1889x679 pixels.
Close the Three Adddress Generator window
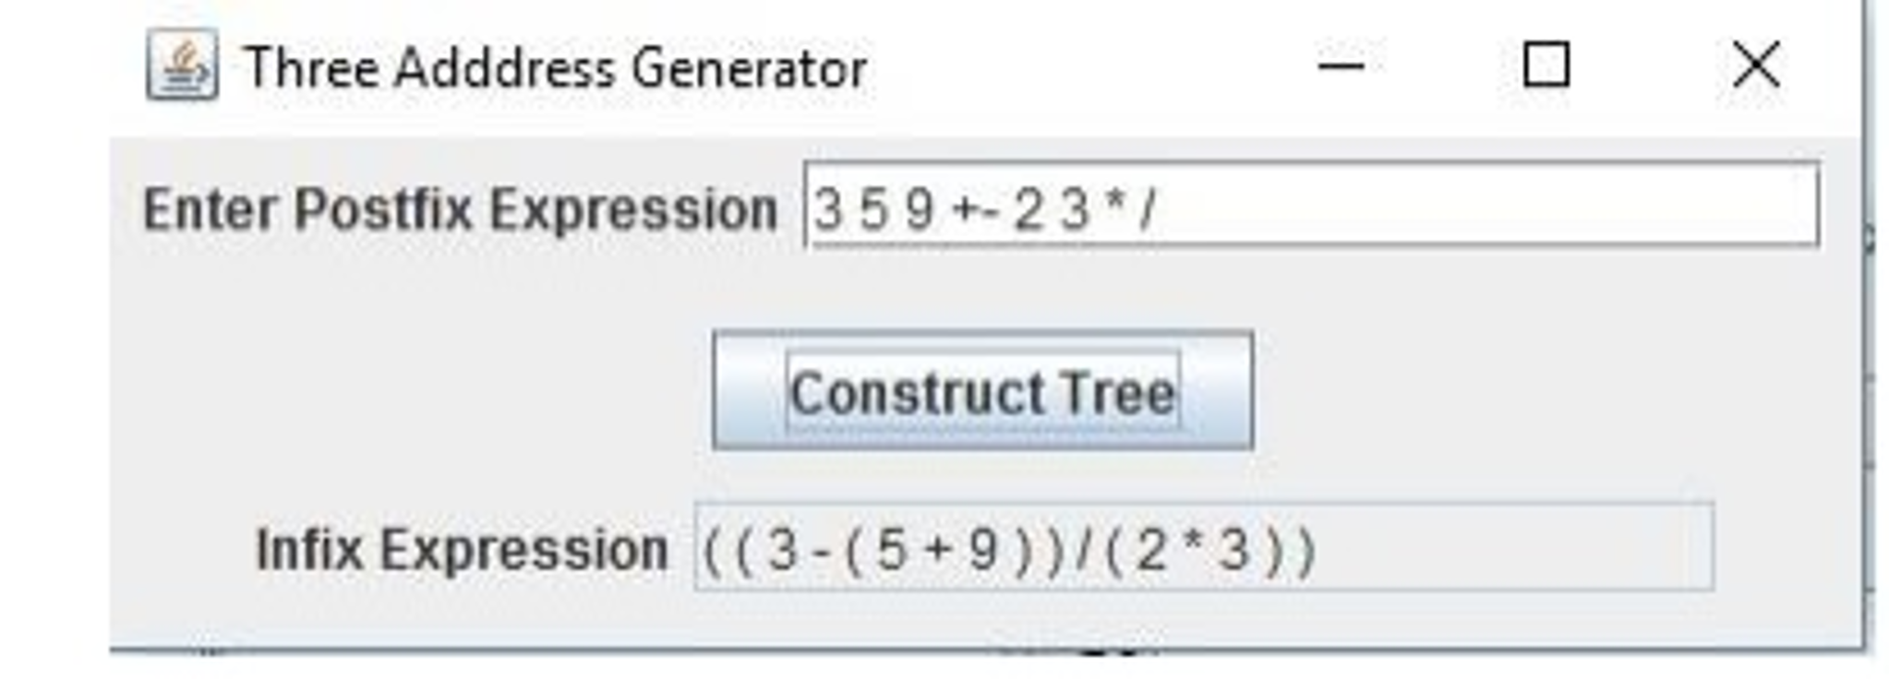1756,66
